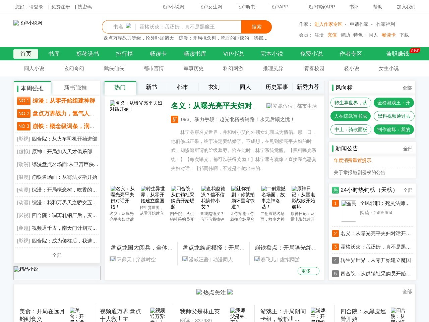Switch to the 新书 tab
The image size is (429, 322).
point(151,87)
